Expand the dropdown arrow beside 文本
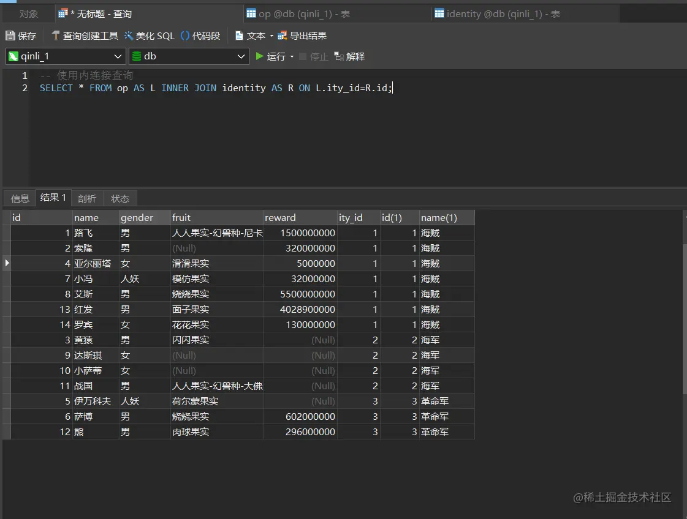The image size is (687, 519). [271, 36]
